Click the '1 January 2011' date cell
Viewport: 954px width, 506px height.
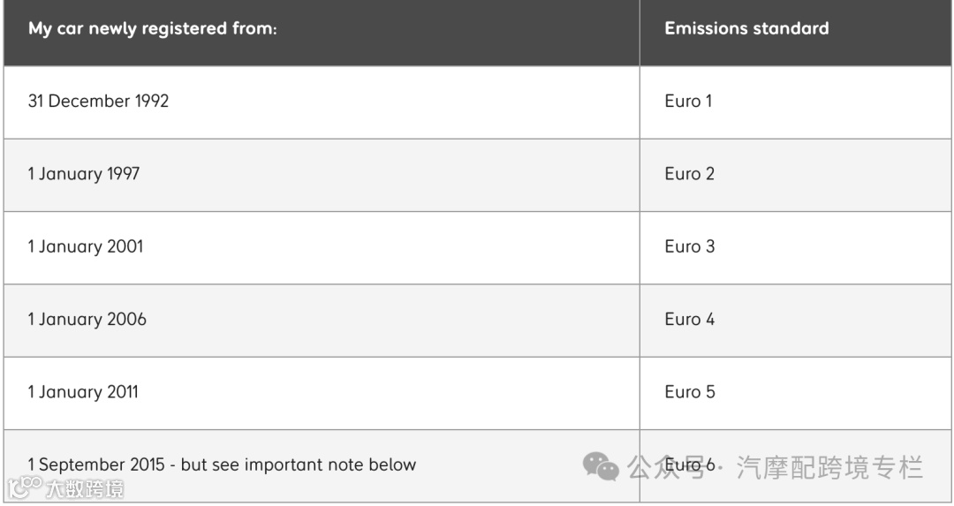pos(83,392)
